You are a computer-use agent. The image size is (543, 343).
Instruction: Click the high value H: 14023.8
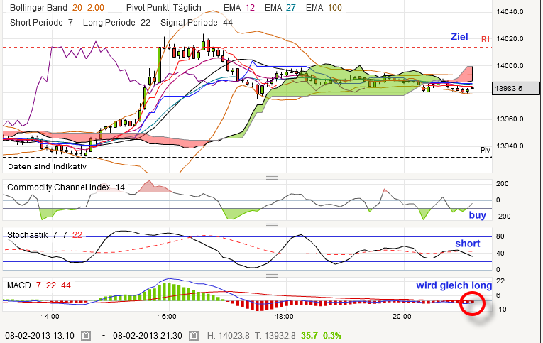point(229,336)
